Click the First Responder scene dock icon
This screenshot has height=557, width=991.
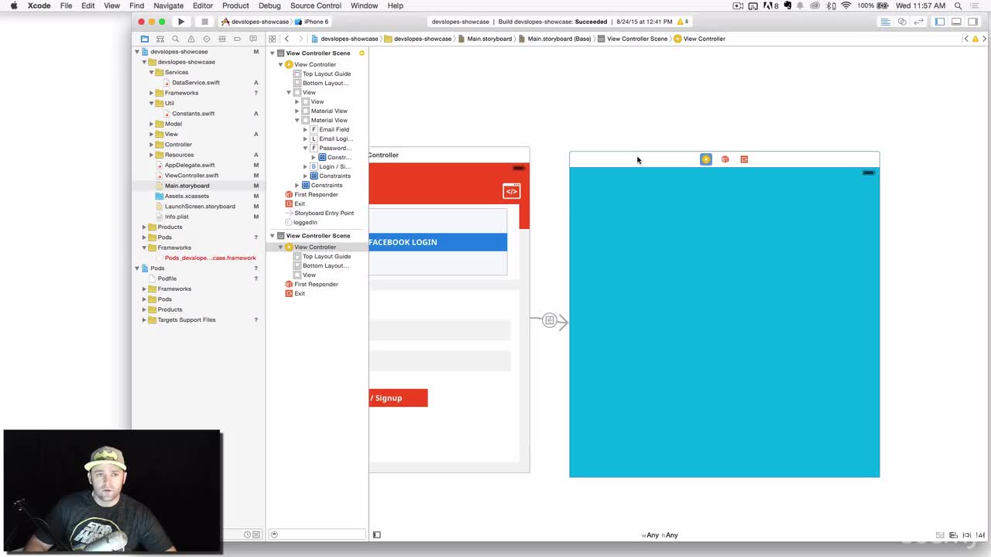click(x=725, y=159)
